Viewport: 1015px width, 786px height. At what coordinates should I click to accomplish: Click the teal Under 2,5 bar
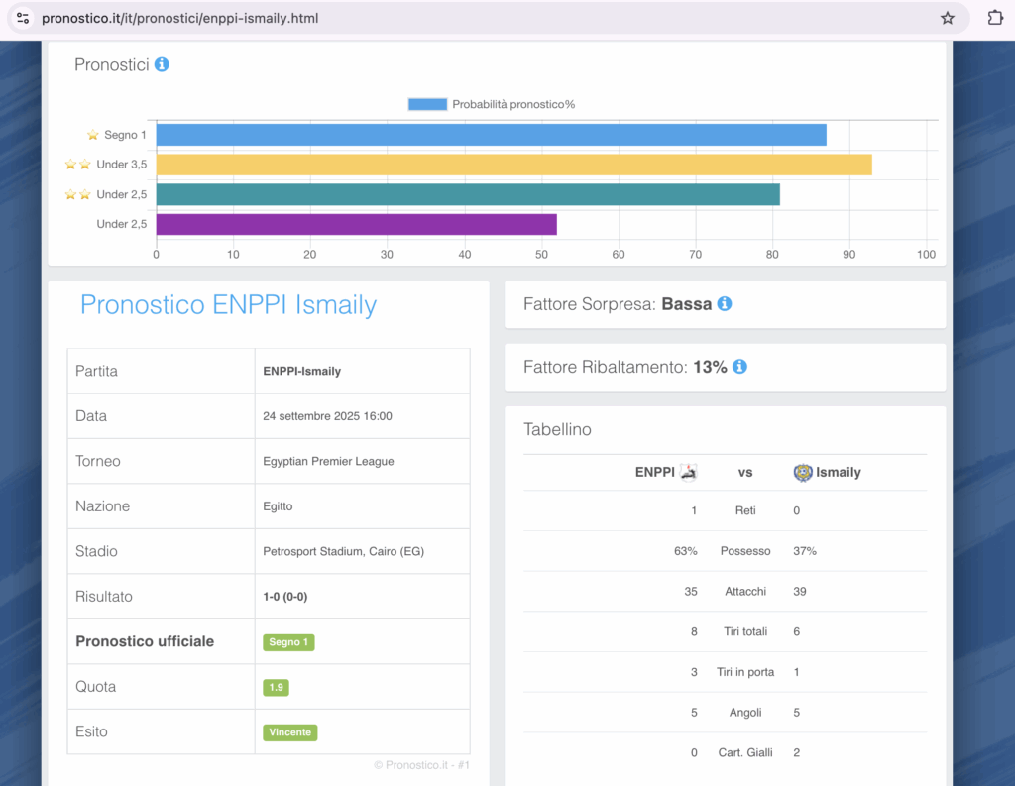(468, 195)
